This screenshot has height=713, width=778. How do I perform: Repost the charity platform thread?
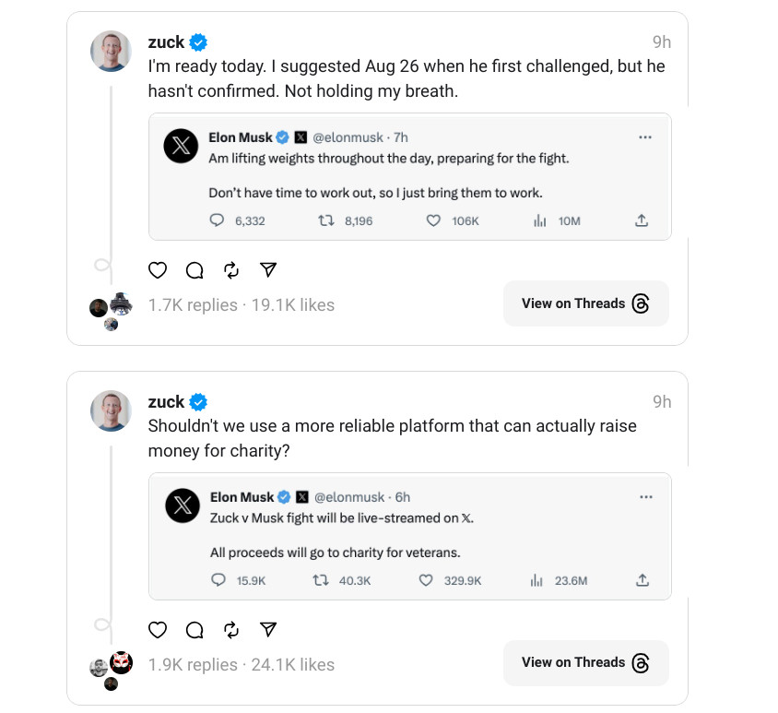coord(231,630)
